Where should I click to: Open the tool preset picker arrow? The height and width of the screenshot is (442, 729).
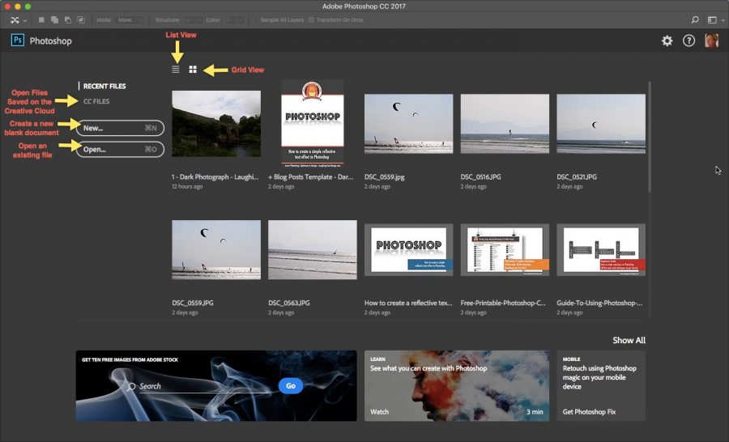tap(25, 20)
